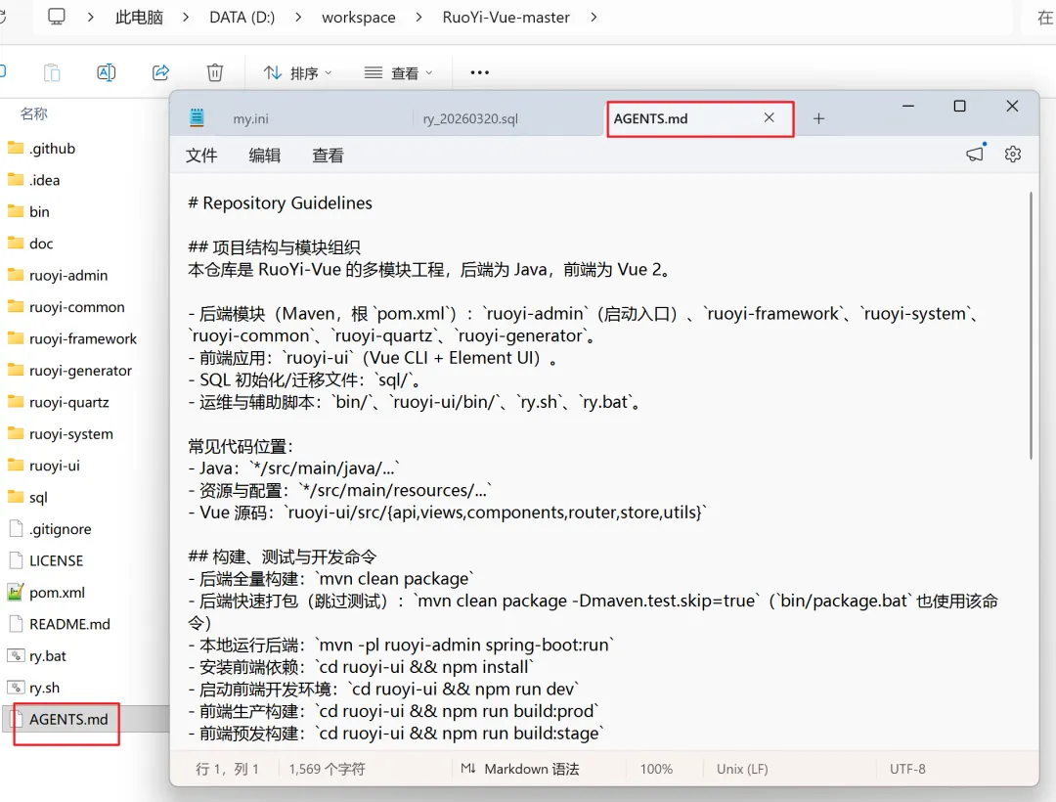1056x802 pixels.
Task: Minimize the Notepad window
Action: coord(907,107)
